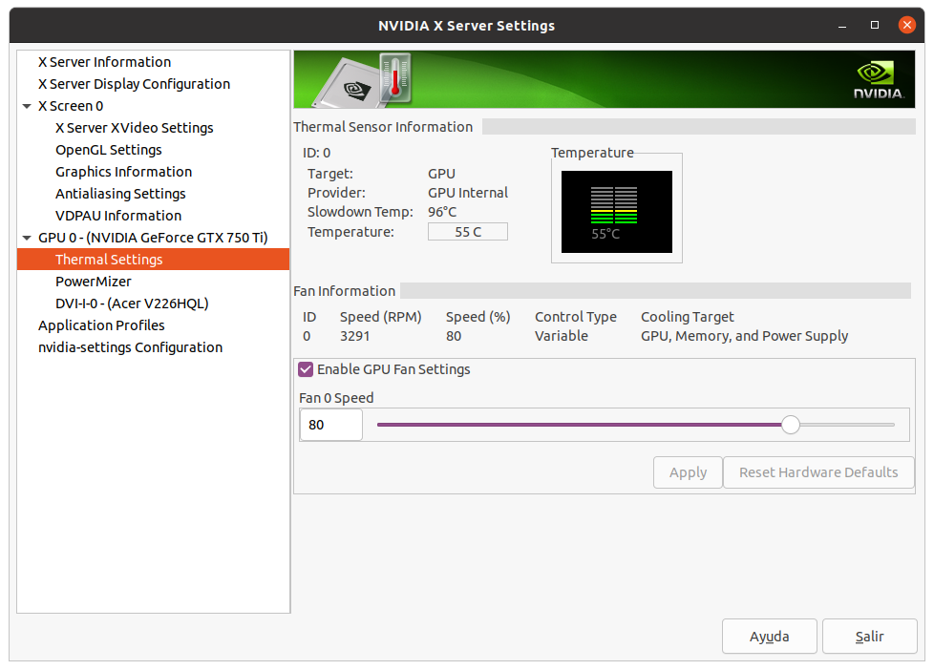Click the 55°C label under gauge
Viewport: 934px width, 670px height.
[605, 234]
